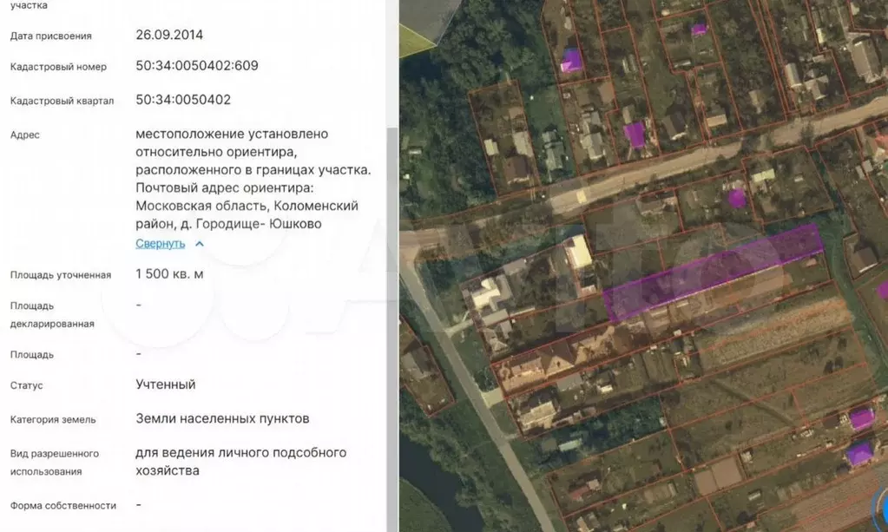Viewport: 888px width, 532px height.
Task: Click the Вид разрешенного использования label
Action: click(x=55, y=463)
